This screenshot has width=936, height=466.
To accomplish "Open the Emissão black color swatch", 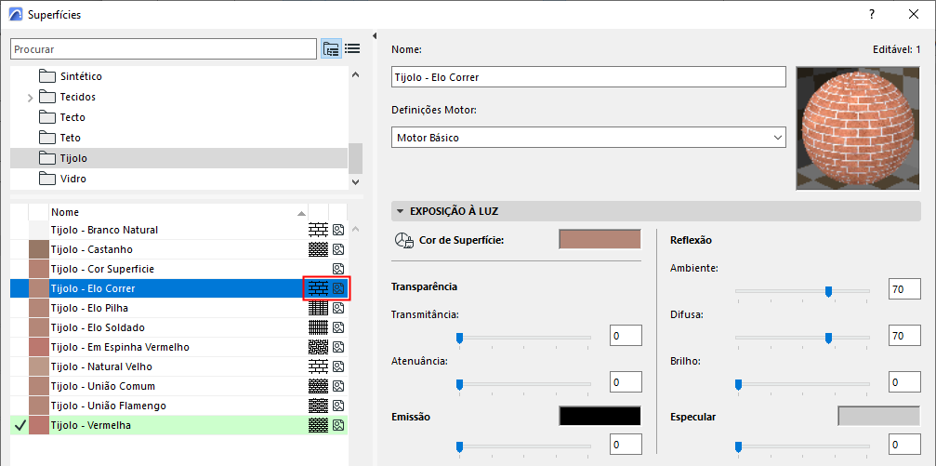I will pos(600,416).
